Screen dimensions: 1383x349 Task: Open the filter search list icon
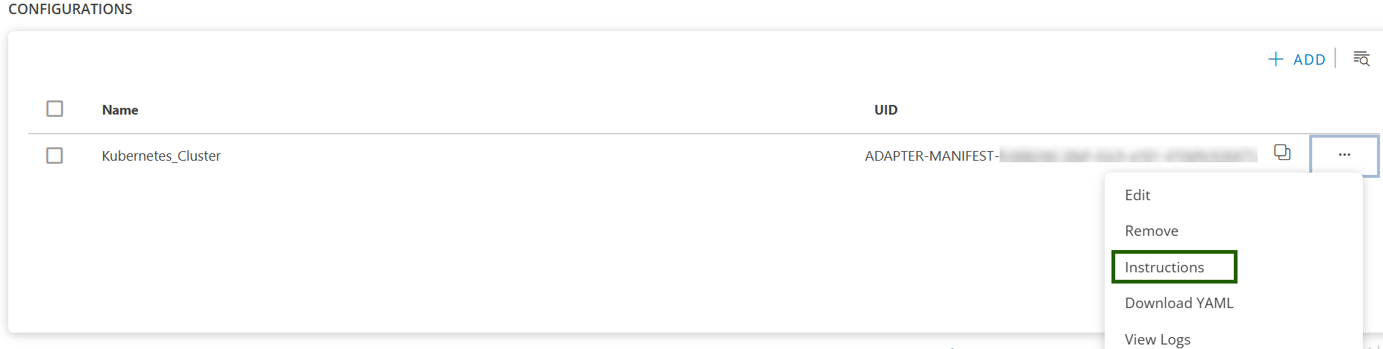pos(1361,59)
